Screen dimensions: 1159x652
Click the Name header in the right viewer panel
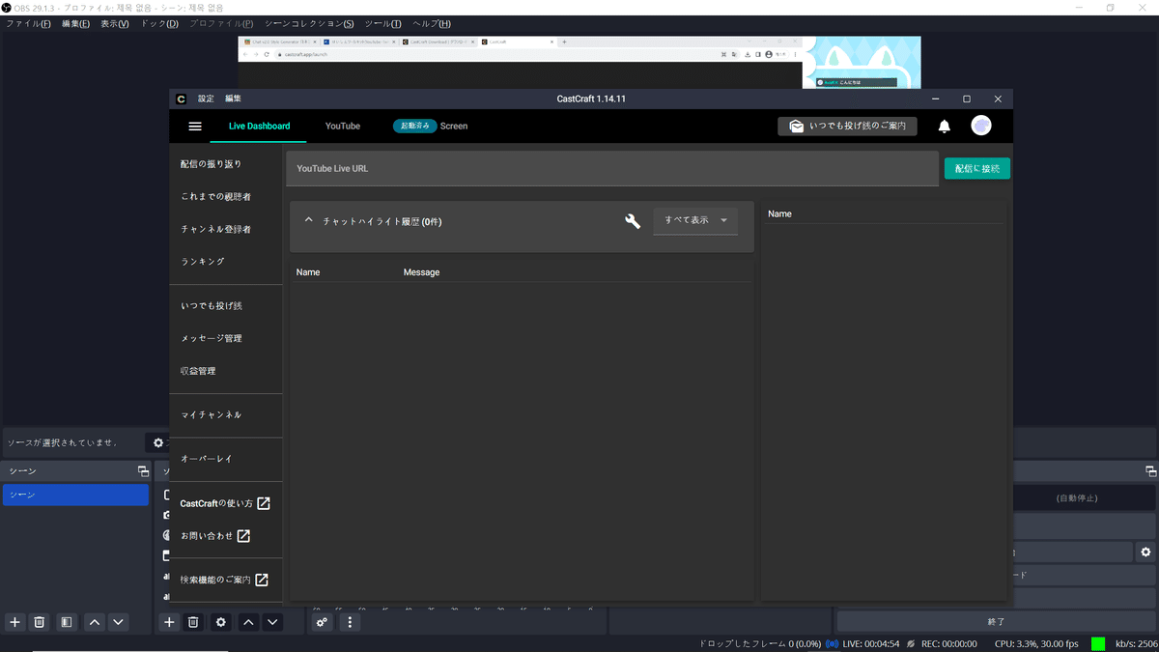[779, 213]
